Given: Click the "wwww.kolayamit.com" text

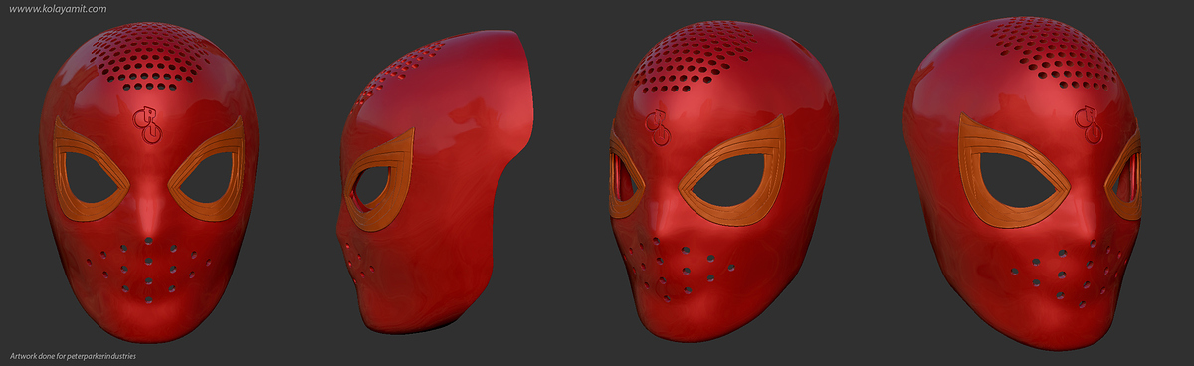Looking at the screenshot, I should (x=58, y=9).
